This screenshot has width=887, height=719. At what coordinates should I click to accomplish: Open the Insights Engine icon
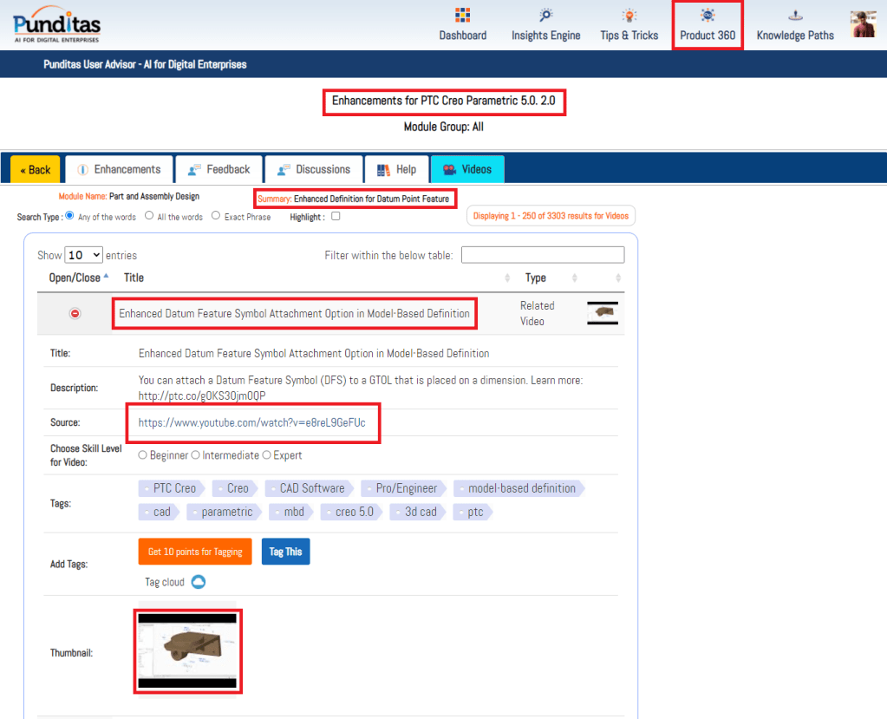[545, 16]
